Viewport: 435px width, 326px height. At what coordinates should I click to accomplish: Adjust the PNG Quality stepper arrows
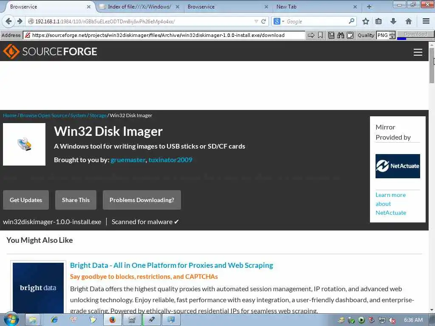pyautogui.click(x=392, y=35)
